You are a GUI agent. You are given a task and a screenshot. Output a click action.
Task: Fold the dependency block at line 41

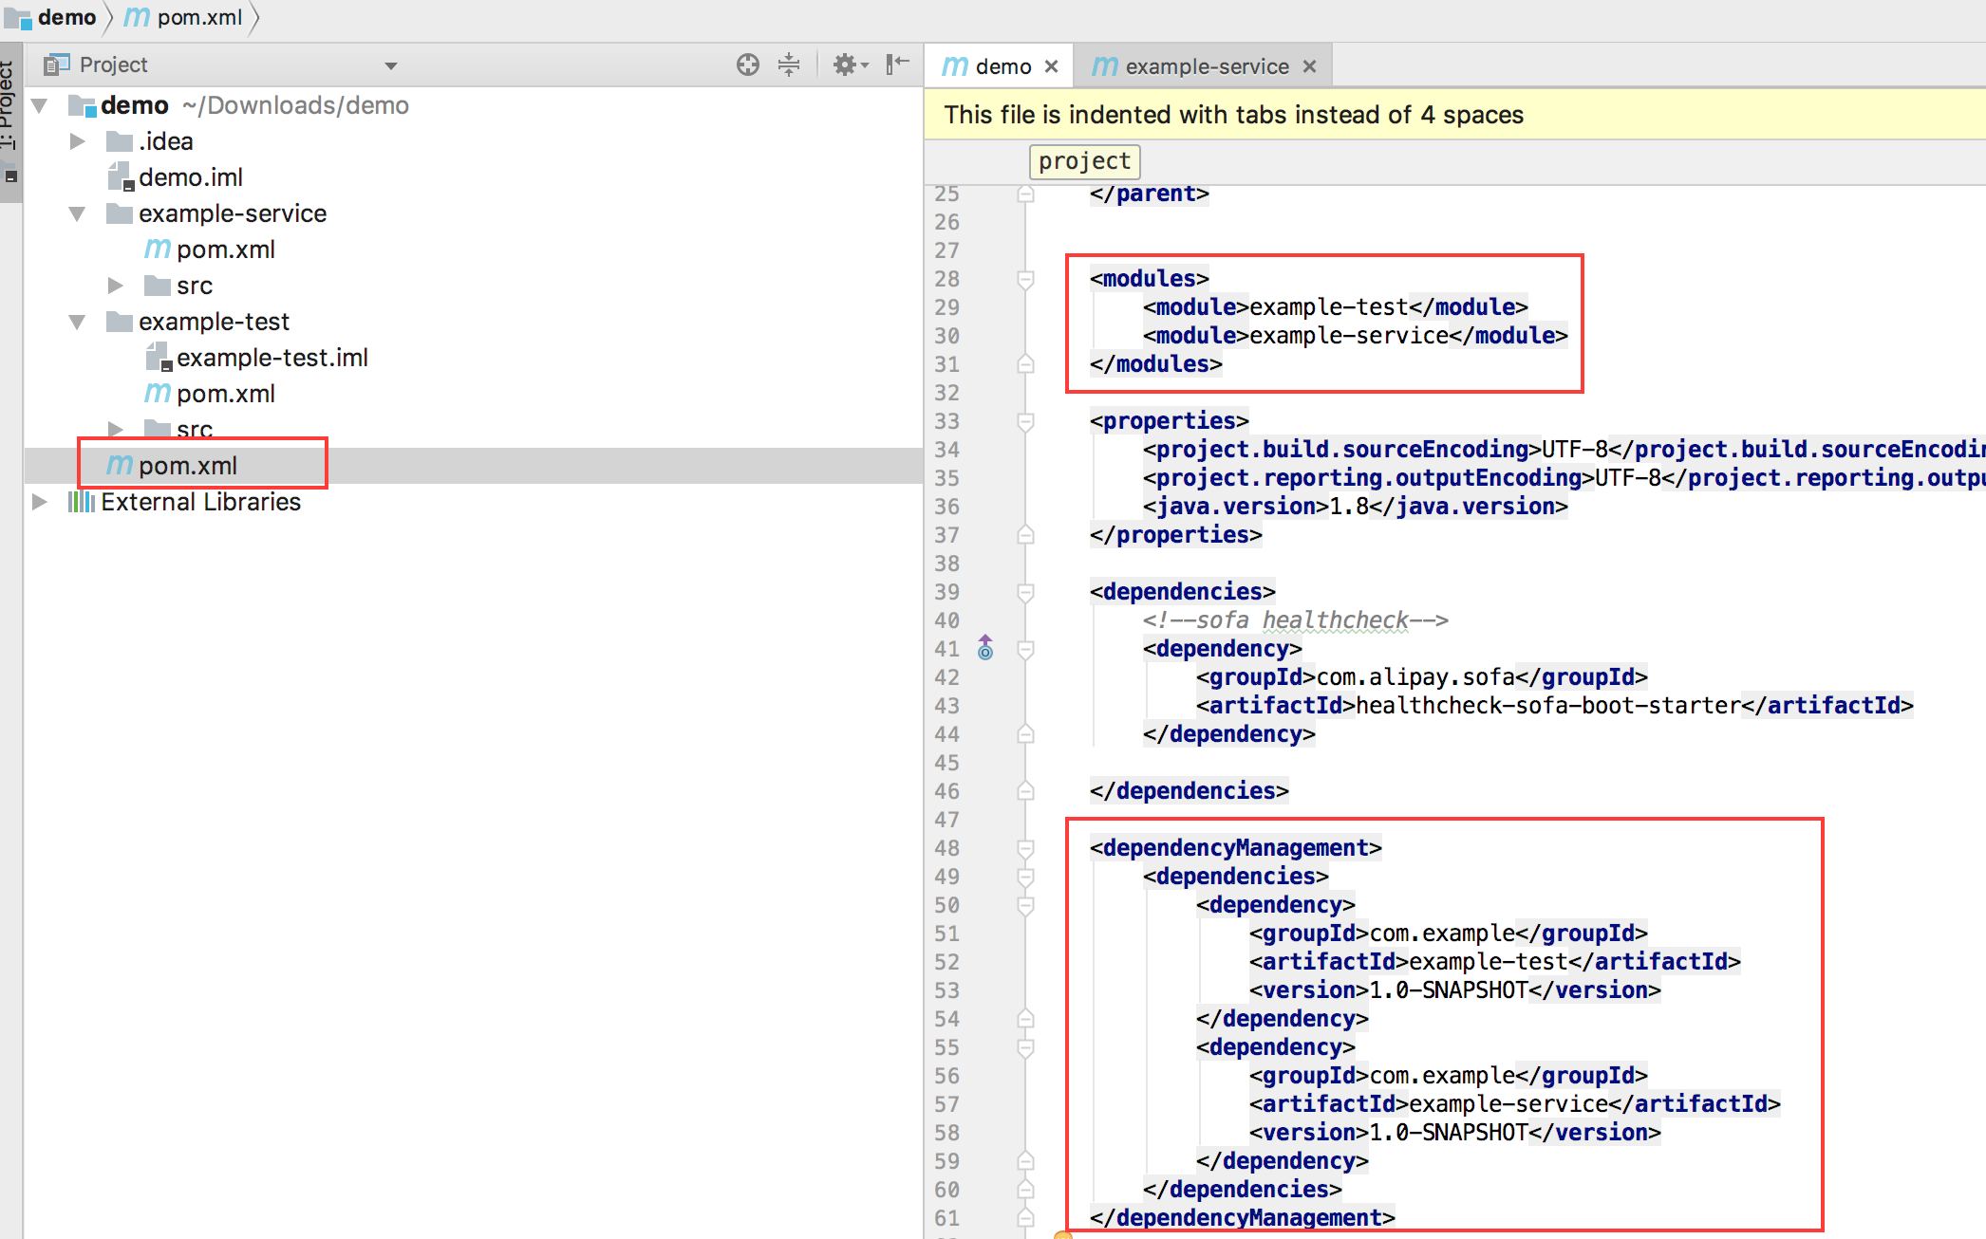pyautogui.click(x=1025, y=649)
